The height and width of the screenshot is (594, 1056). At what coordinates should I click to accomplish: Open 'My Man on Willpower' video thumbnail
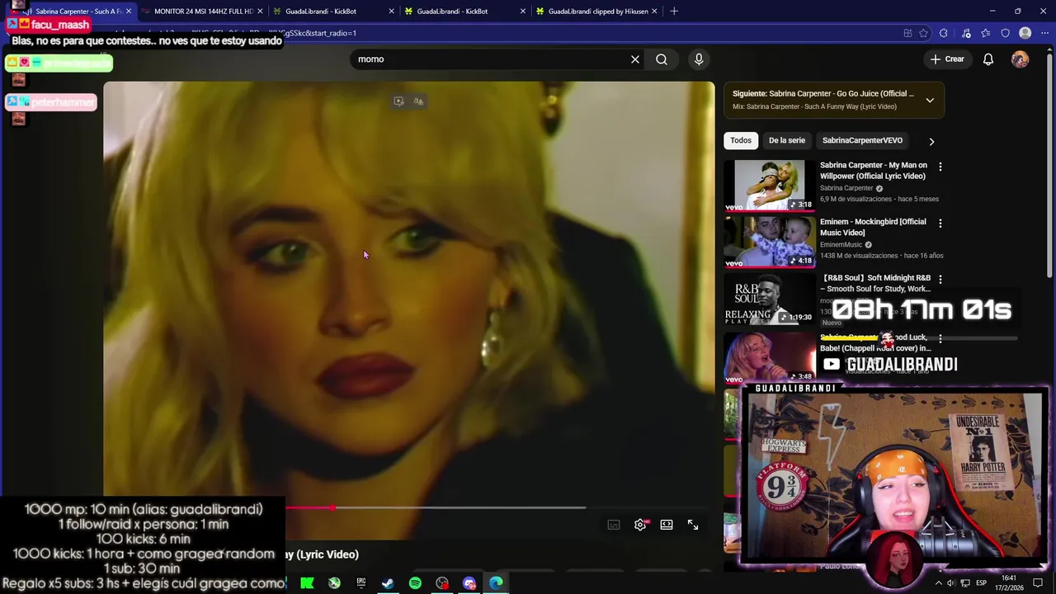(770, 186)
